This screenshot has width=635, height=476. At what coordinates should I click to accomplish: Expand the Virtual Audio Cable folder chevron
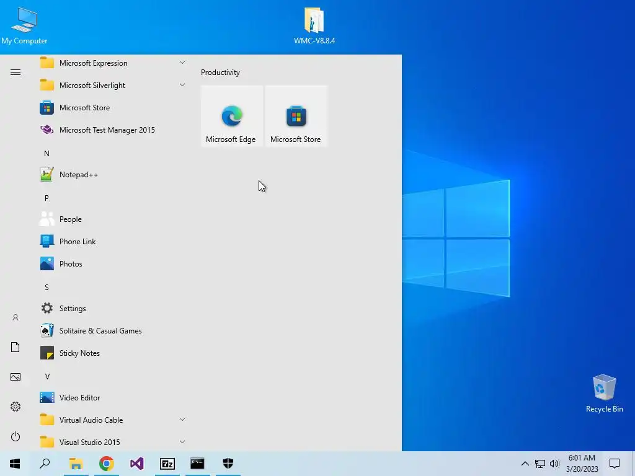point(182,420)
